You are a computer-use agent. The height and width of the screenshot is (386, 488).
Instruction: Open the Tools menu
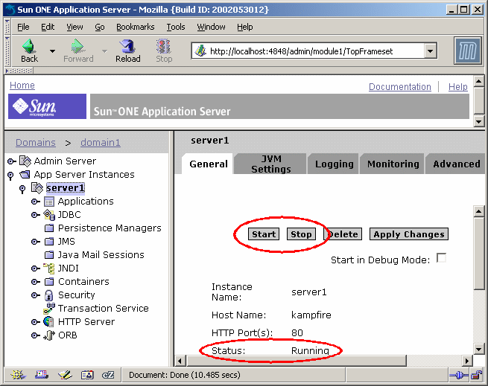coord(176,27)
